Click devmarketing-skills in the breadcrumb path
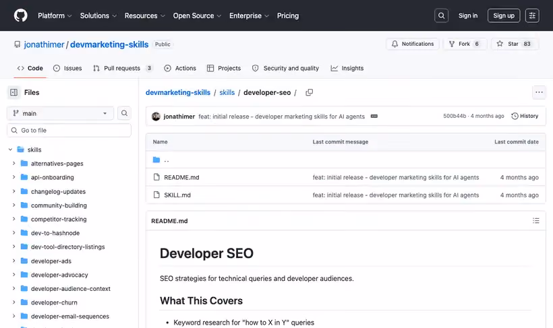Viewport: 553px width, 328px height. click(178, 92)
